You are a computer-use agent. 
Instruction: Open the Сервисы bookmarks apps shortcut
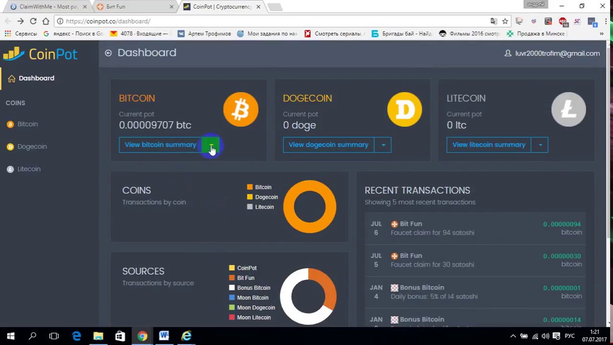coord(21,34)
